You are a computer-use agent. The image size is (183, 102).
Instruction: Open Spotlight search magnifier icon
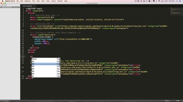coord(177,1)
